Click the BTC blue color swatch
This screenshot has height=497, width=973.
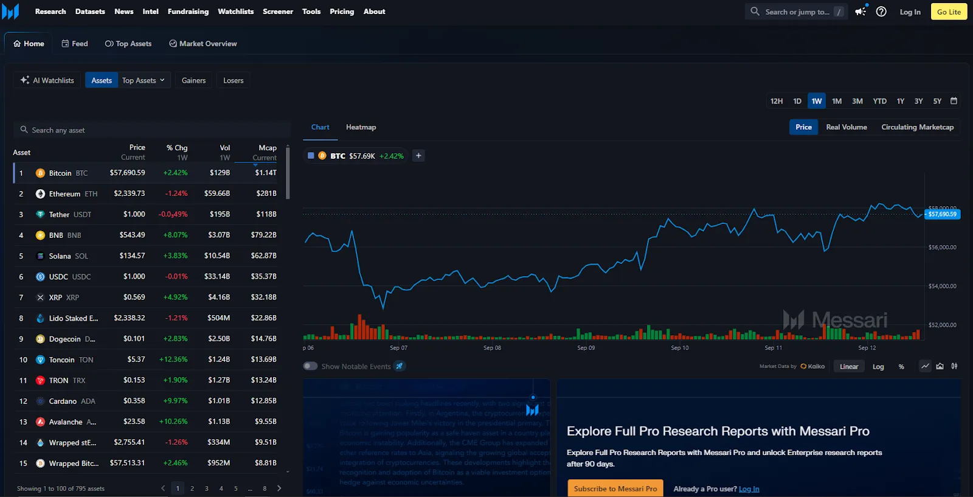tap(311, 156)
